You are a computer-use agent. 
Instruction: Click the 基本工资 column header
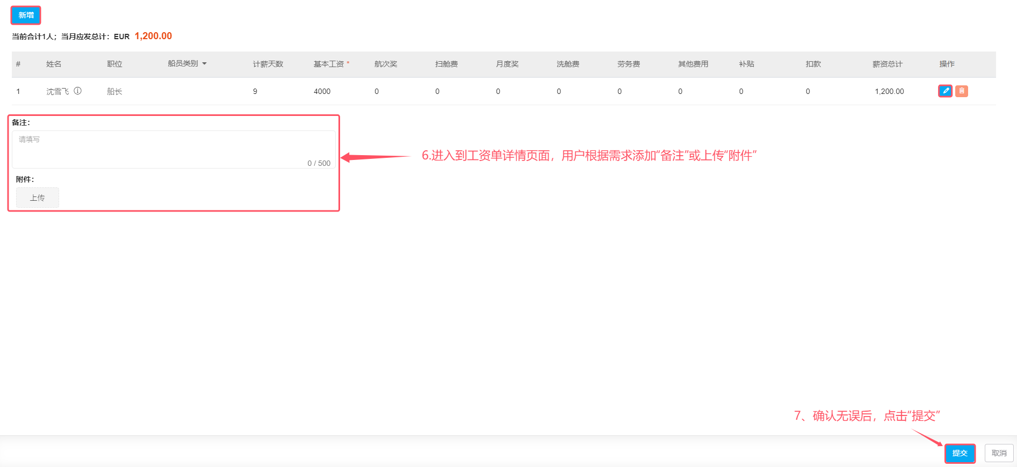[x=329, y=64]
